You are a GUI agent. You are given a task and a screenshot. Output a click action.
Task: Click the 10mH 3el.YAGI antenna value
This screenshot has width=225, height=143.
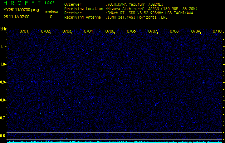pyautogui.click(x=137, y=18)
